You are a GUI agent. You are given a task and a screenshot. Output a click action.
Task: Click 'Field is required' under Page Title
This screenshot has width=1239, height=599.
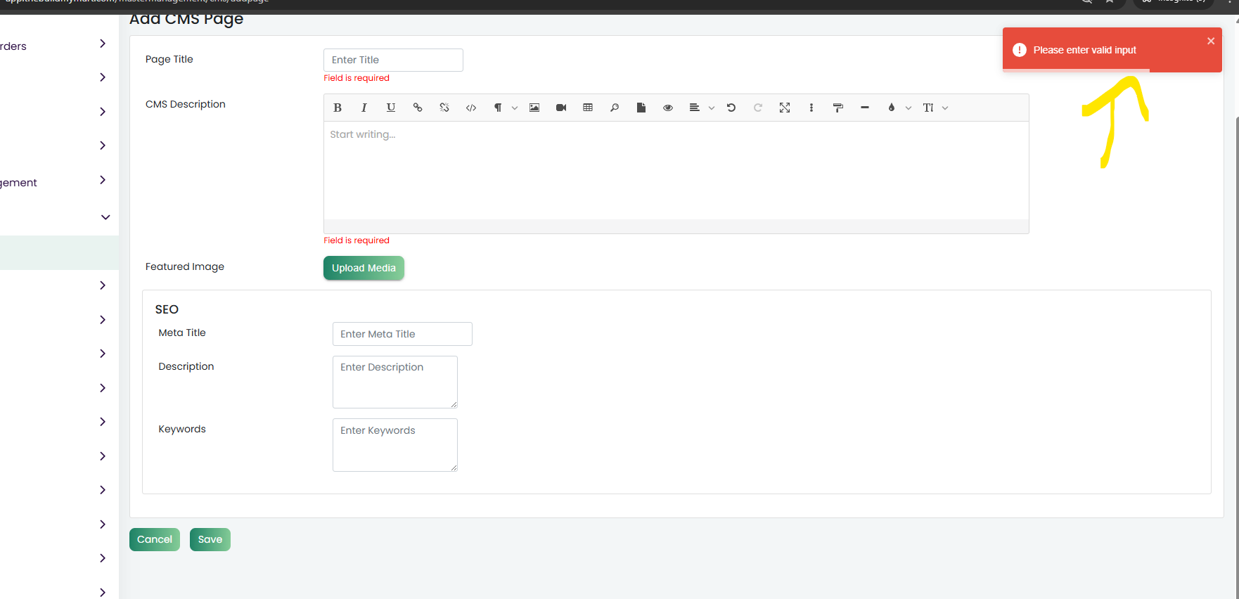357,78
